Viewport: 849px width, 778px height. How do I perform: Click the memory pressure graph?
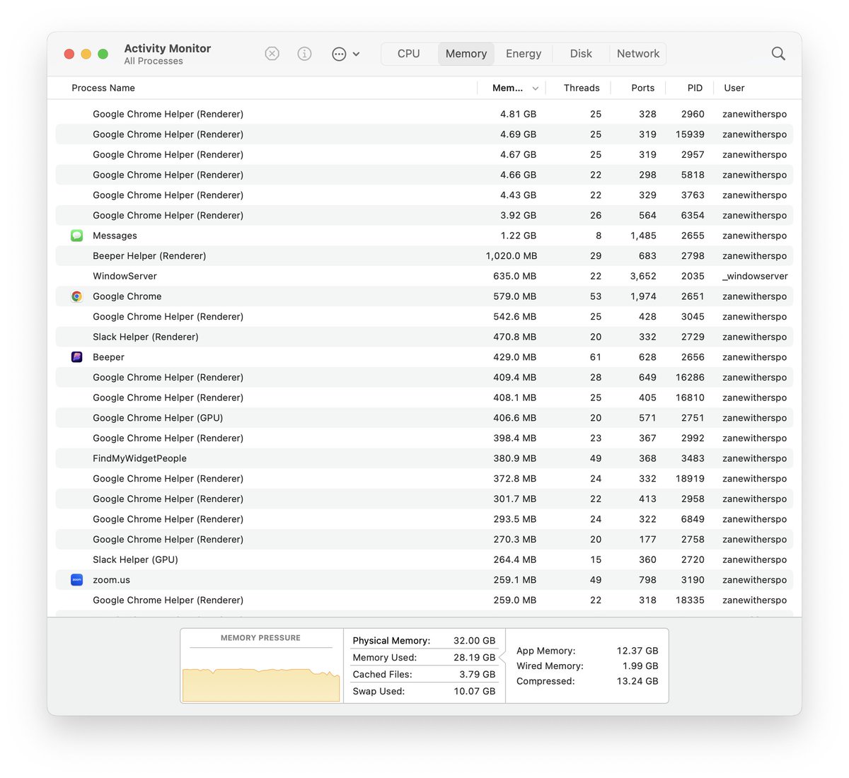pos(261,684)
